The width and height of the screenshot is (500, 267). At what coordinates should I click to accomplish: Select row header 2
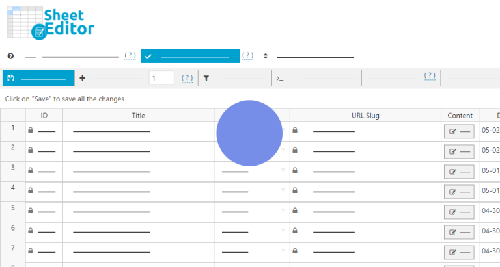13,151
